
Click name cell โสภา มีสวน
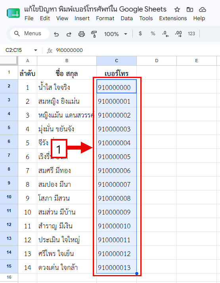(x=67, y=197)
